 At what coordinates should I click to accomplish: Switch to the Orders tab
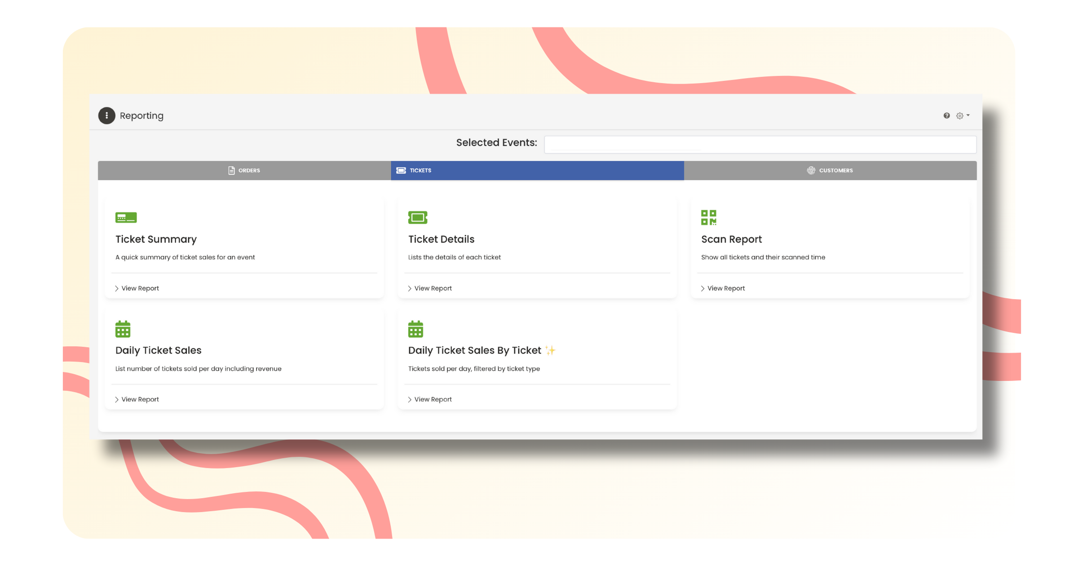(x=243, y=170)
